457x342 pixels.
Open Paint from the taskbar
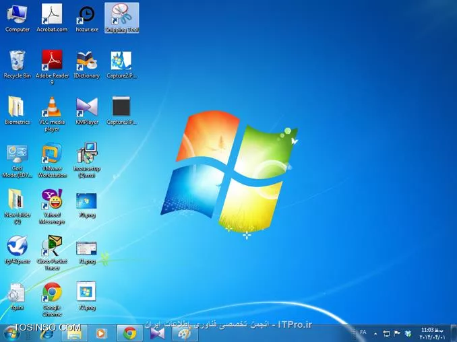pyautogui.click(x=185, y=333)
